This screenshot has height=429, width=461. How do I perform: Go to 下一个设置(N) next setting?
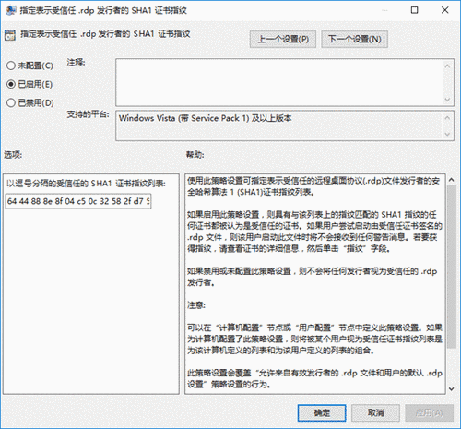354,39
